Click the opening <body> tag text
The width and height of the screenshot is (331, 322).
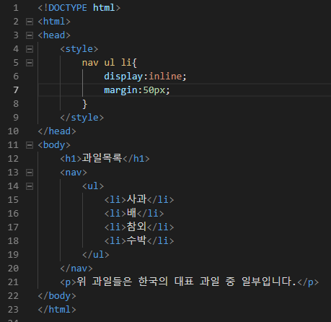tap(54, 145)
